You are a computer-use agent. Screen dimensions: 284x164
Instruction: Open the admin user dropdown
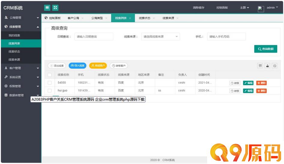click(272, 7)
